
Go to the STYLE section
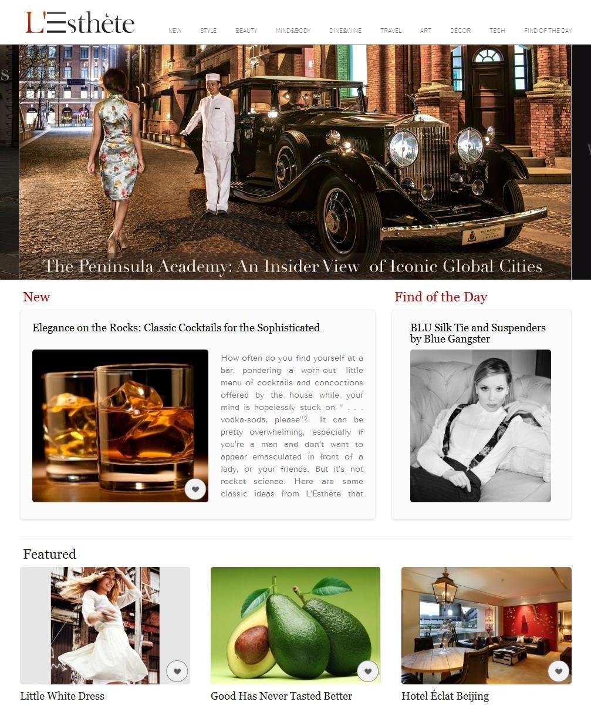208,31
